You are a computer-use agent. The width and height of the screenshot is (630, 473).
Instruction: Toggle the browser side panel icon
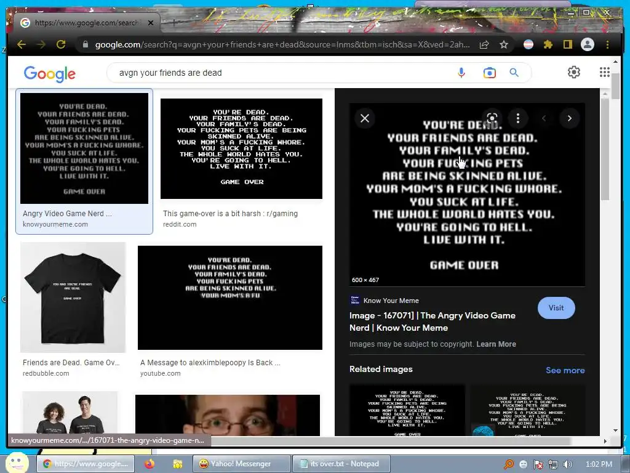pyautogui.click(x=567, y=44)
